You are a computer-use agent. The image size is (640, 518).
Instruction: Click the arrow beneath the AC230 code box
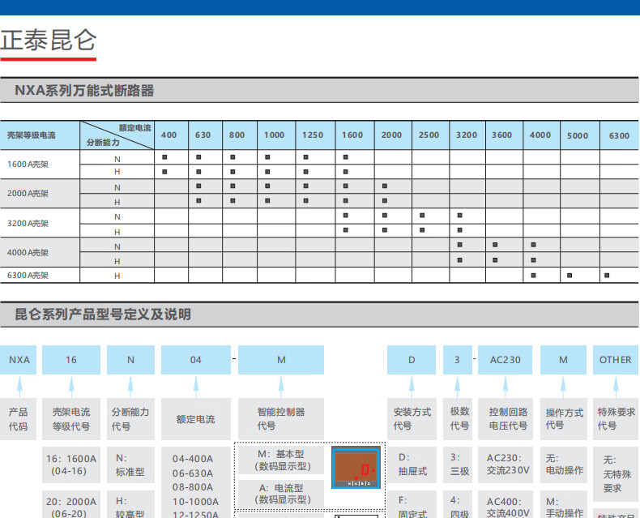pos(506,384)
